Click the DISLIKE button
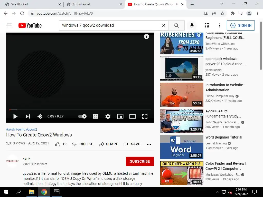This screenshot has width=263, height=197. [x=83, y=144]
